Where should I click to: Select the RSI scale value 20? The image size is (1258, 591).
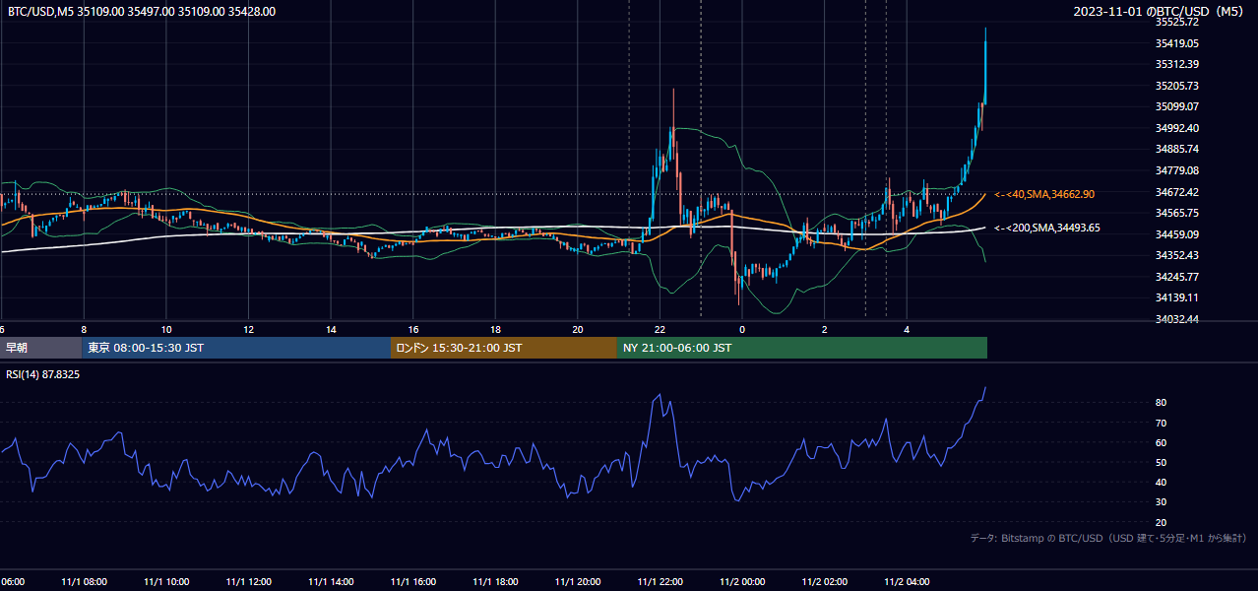tap(1162, 522)
